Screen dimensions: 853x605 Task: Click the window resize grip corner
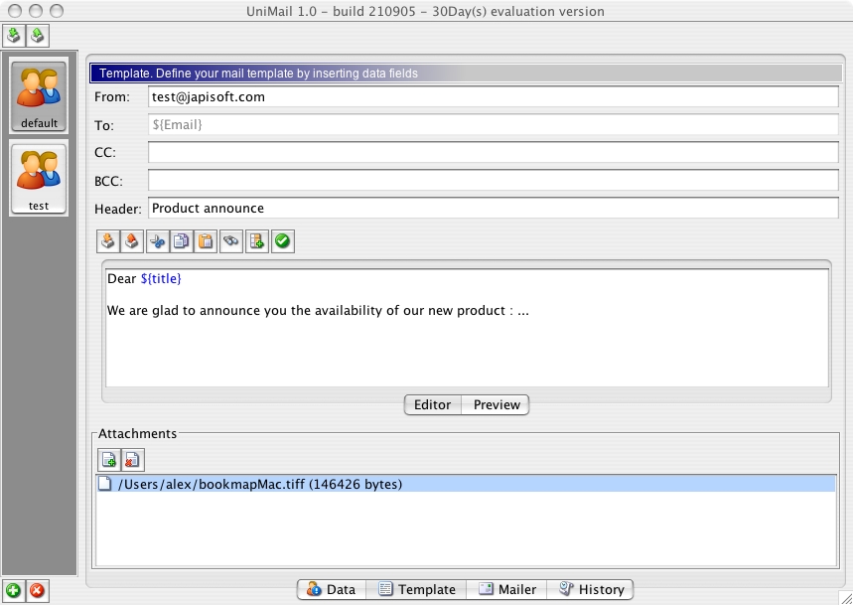click(845, 597)
